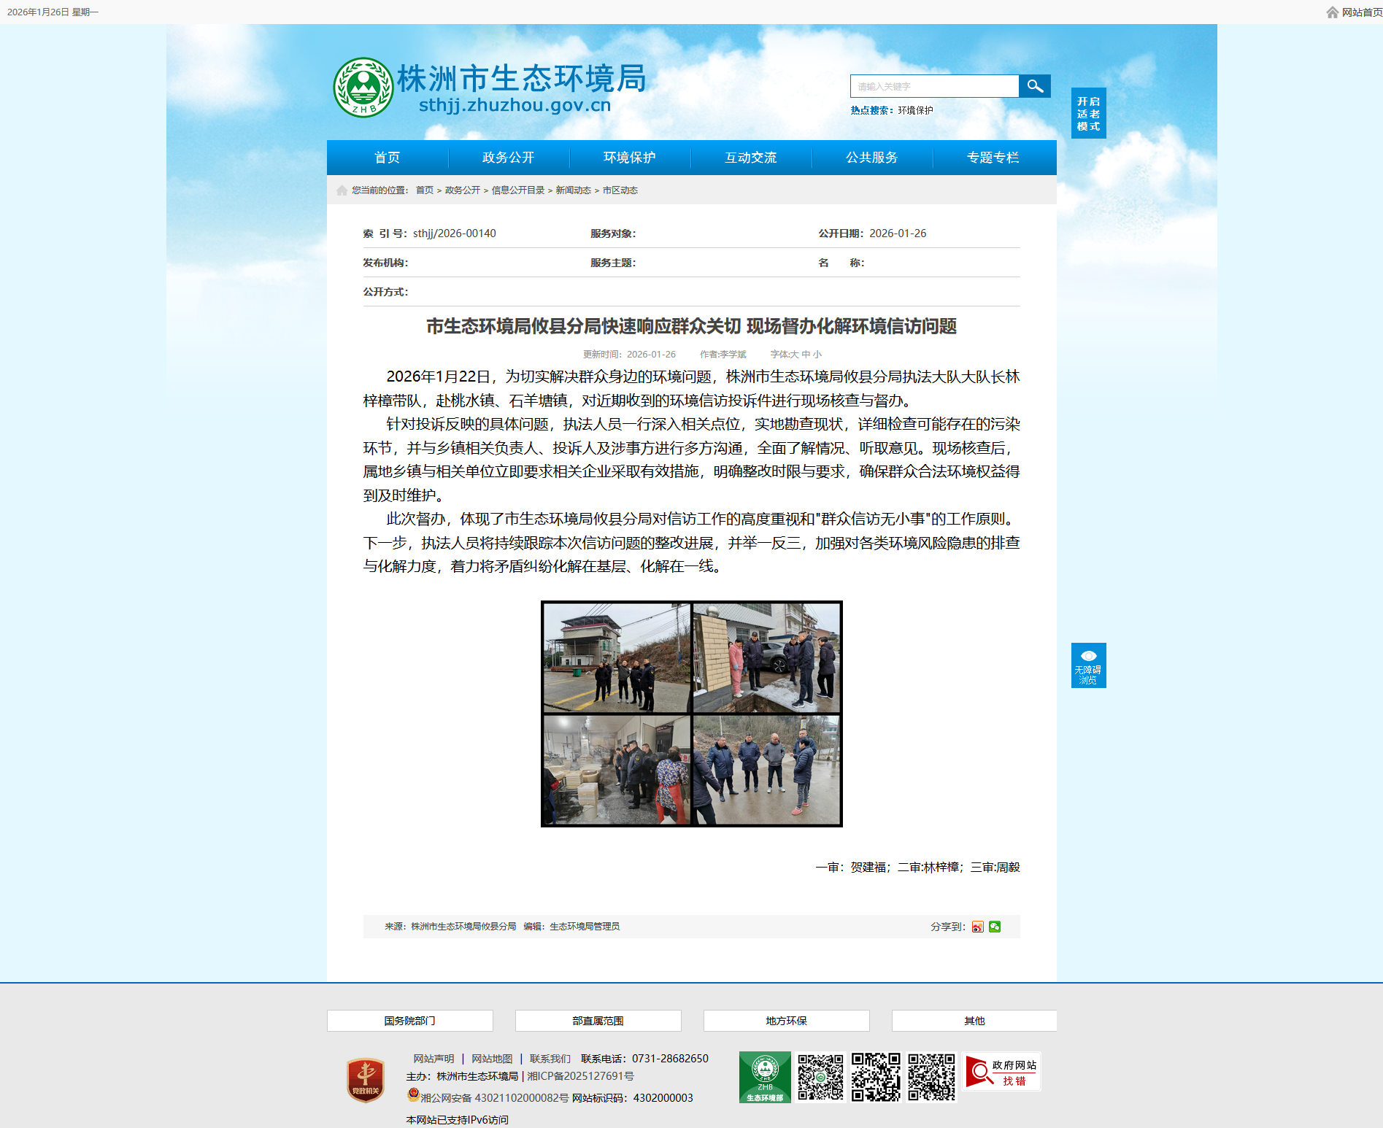This screenshot has height=1128, width=1383.
Task: Open the 地方环保 links dropdown
Action: (x=786, y=1021)
